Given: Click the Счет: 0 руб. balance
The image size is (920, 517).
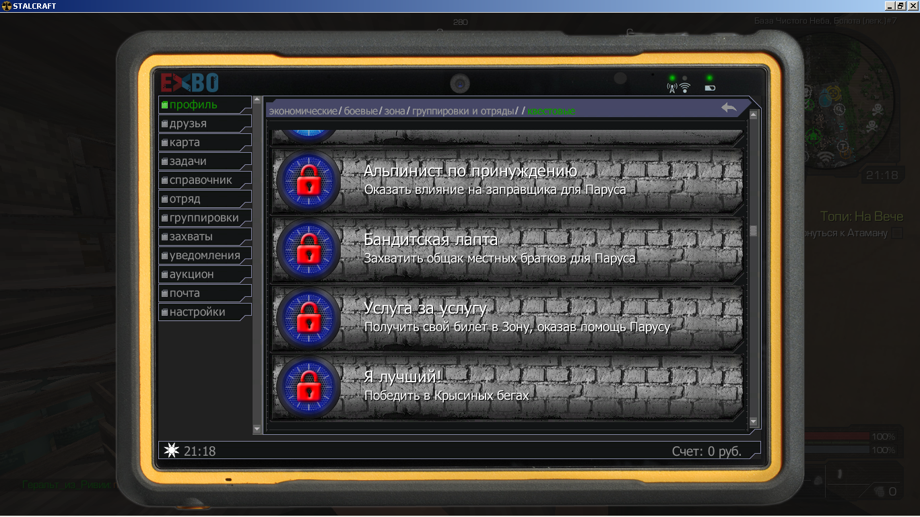Looking at the screenshot, I should click(x=707, y=451).
